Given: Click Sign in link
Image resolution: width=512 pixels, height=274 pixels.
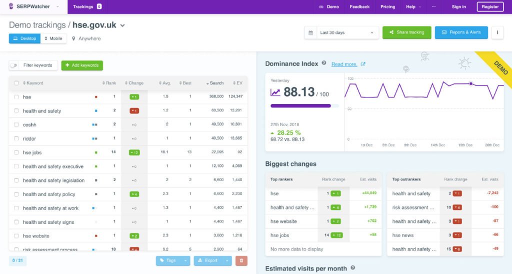Looking at the screenshot, I should [x=459, y=6].
